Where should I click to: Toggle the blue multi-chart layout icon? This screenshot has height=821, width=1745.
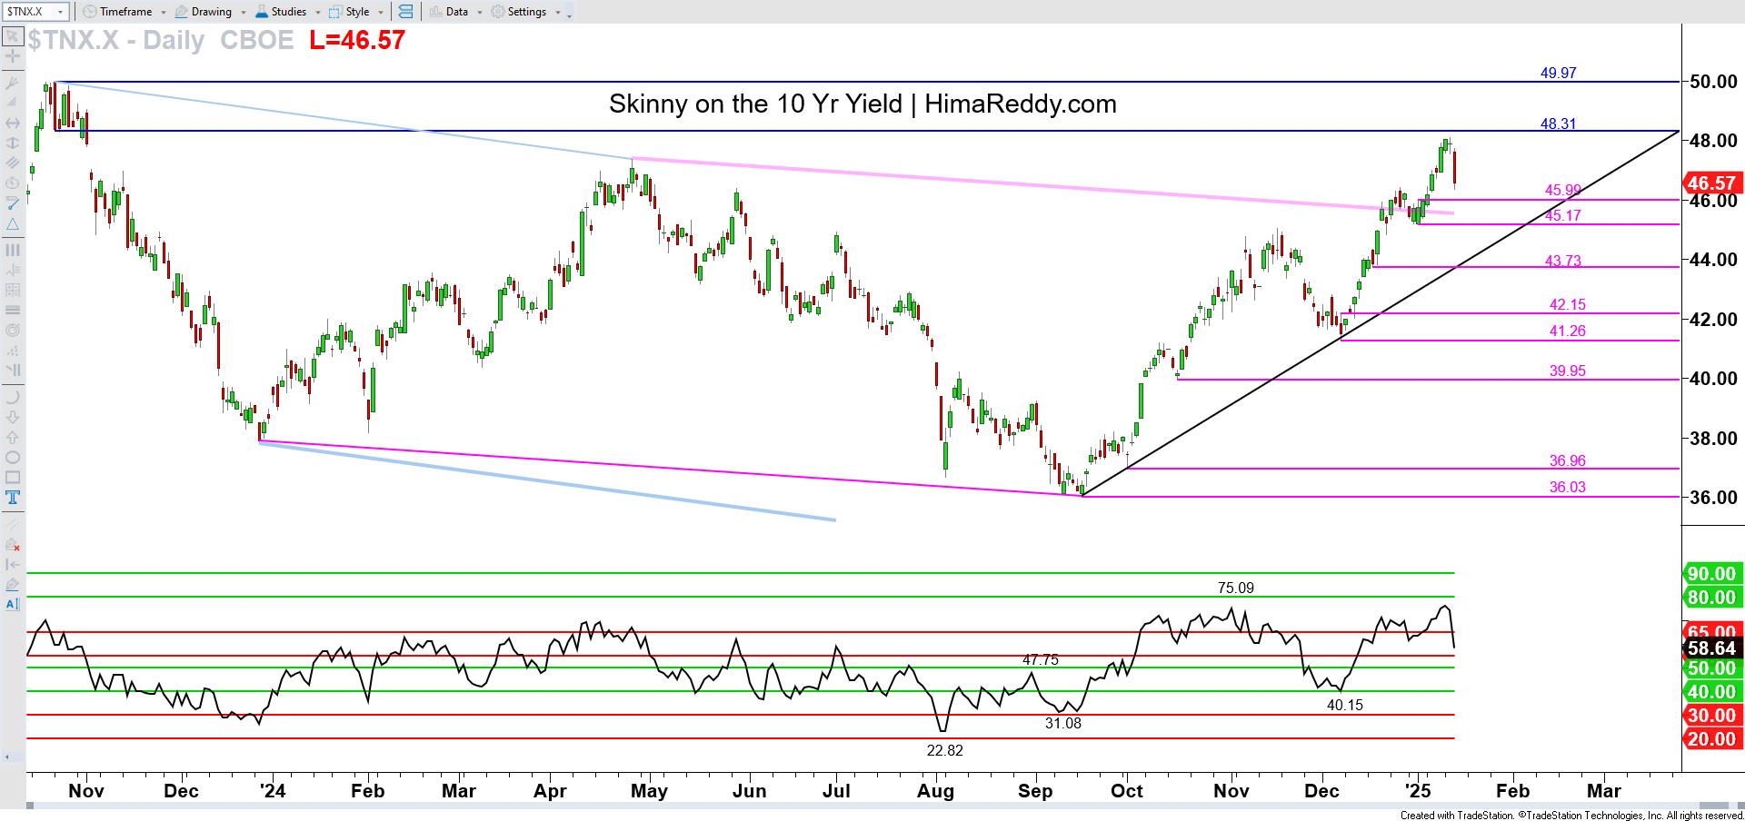point(406,12)
